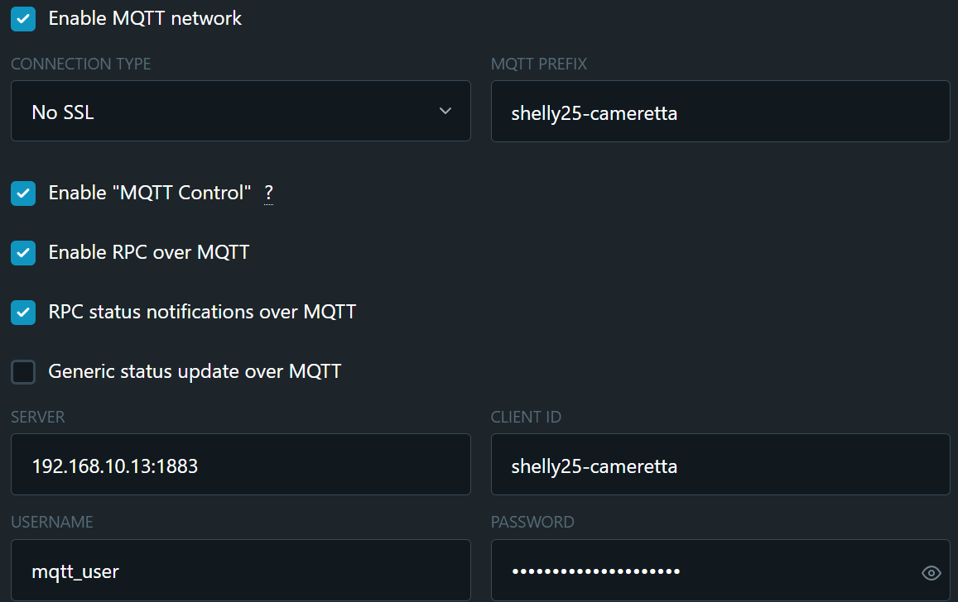Expand the connection type chevron arrow

(445, 111)
